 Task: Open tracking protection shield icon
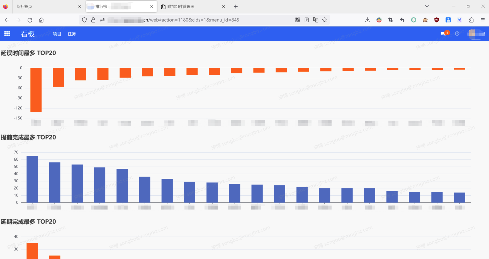click(84, 20)
